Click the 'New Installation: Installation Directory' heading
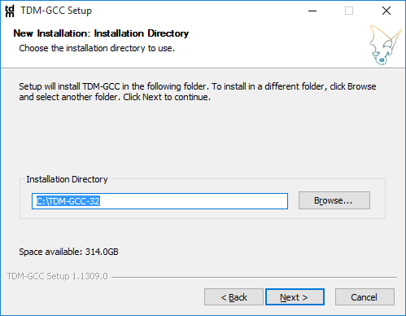 [101, 33]
